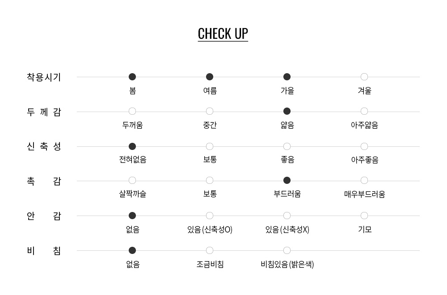Image resolution: width=447 pixels, height=295 pixels.
Task: Choose the empty 겨울 radio dot
Action: pyautogui.click(x=364, y=77)
